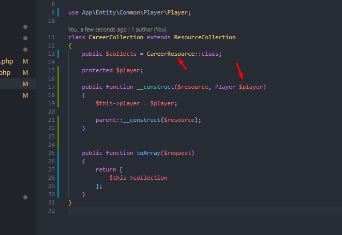The width and height of the screenshot is (342, 235).
Task: Click the CareerResource class reference
Action: (x=171, y=54)
